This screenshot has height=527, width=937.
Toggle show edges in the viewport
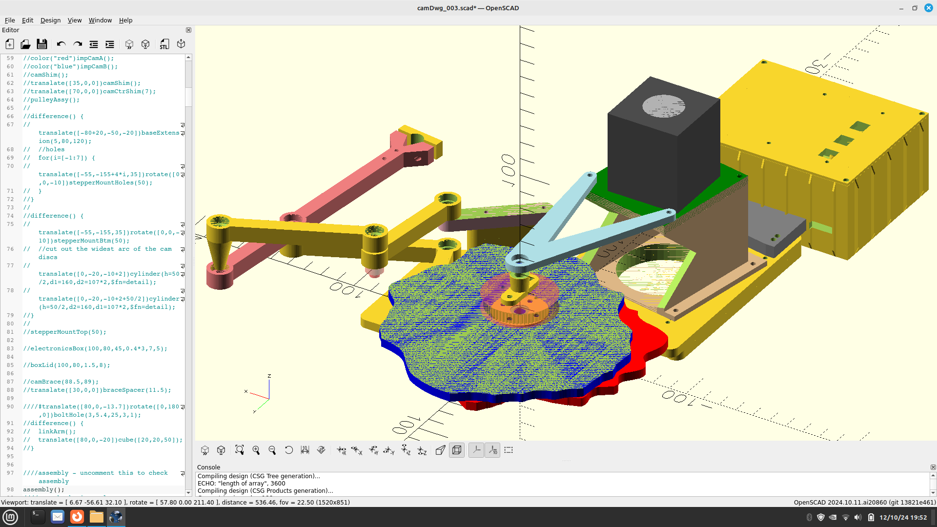click(x=509, y=450)
